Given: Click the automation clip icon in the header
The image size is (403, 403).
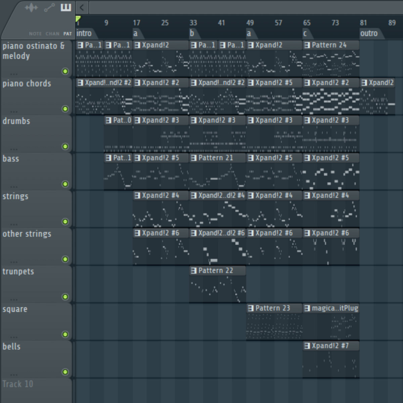Looking at the screenshot, I should tap(49, 7).
